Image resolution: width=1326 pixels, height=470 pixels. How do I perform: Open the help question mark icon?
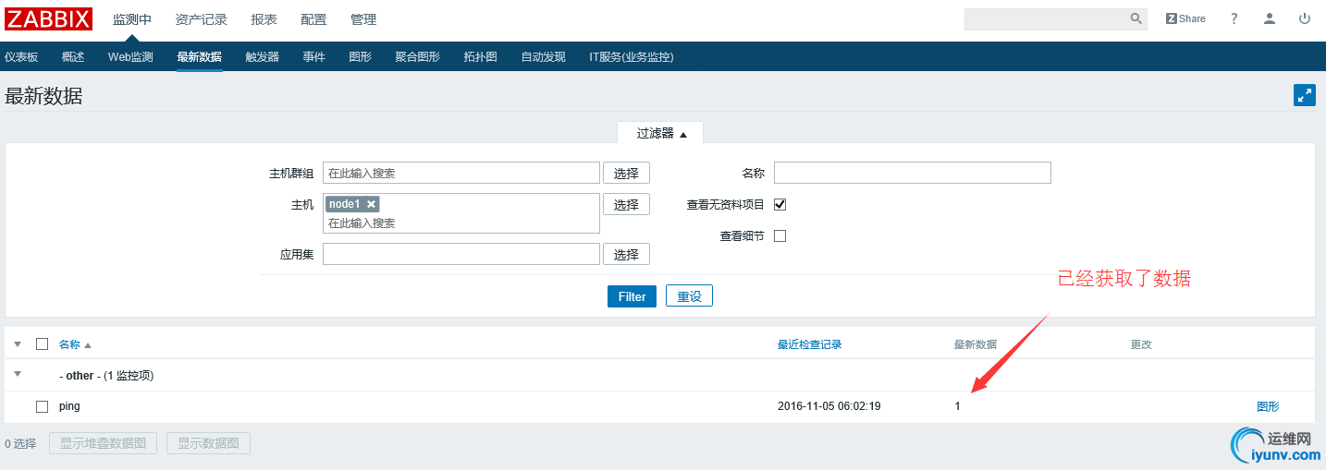(1234, 18)
